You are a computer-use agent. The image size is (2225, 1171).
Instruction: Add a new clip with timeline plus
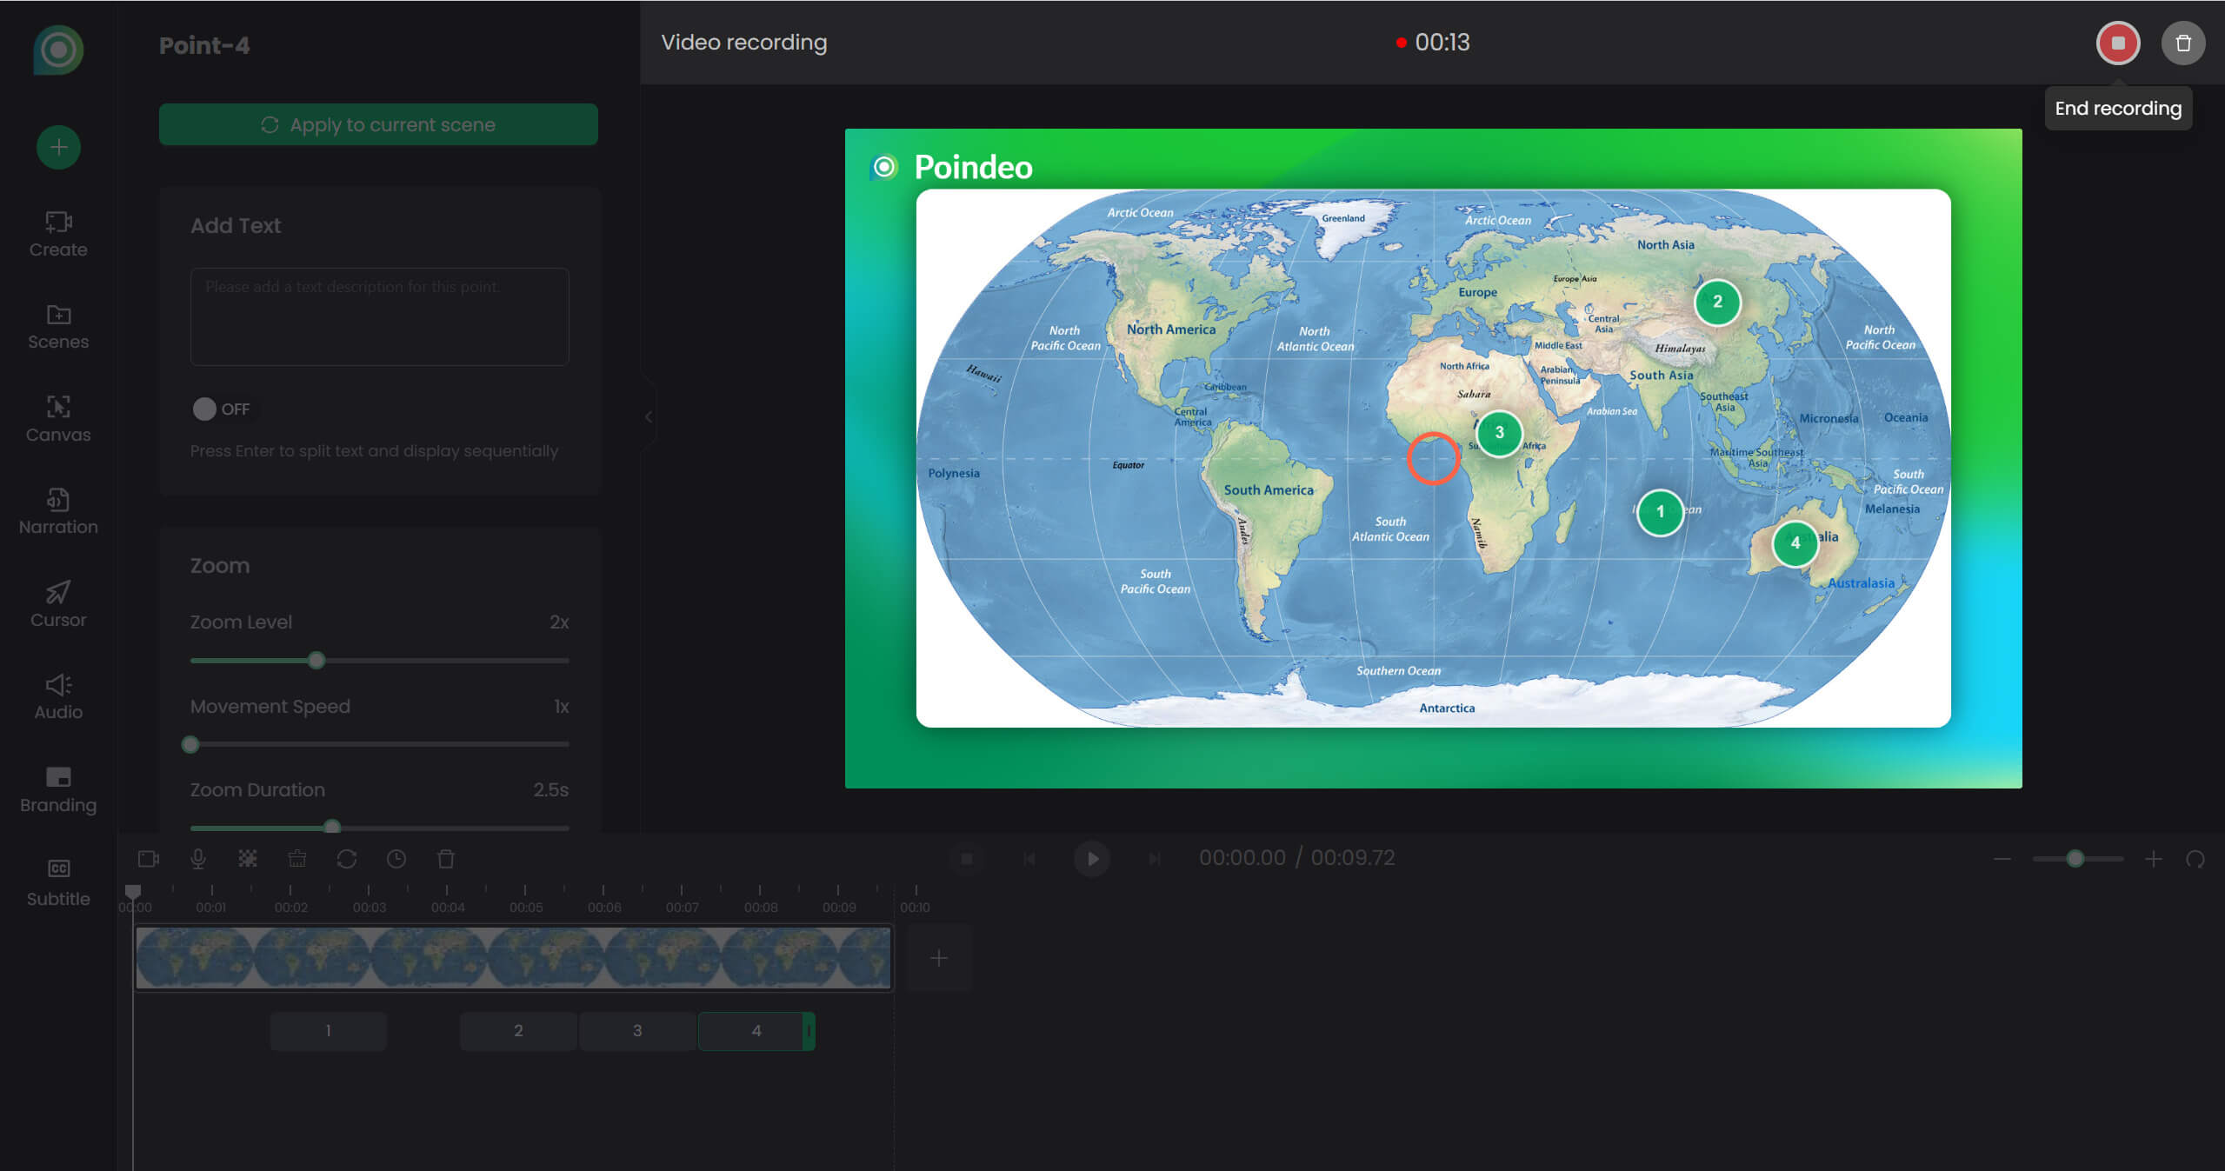pyautogui.click(x=938, y=958)
